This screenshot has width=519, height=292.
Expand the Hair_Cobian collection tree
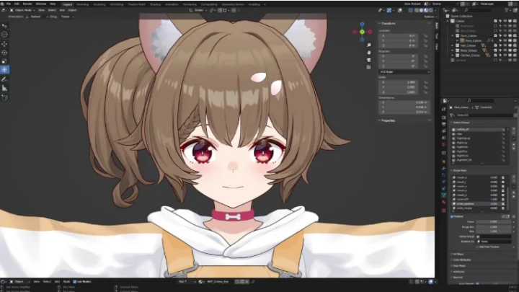point(453,45)
